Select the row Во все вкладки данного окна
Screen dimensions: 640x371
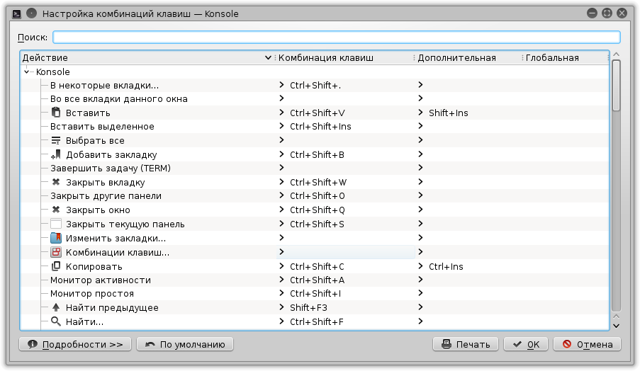pos(315,98)
